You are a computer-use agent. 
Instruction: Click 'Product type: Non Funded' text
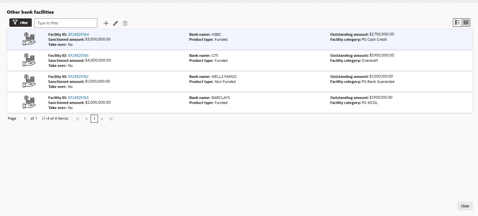pyautogui.click(x=212, y=82)
